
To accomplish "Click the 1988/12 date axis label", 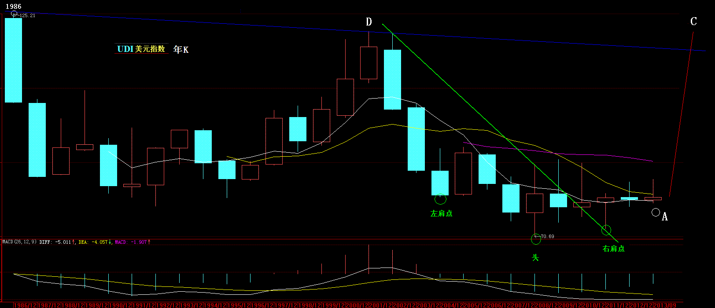I will pyautogui.click(x=73, y=305).
